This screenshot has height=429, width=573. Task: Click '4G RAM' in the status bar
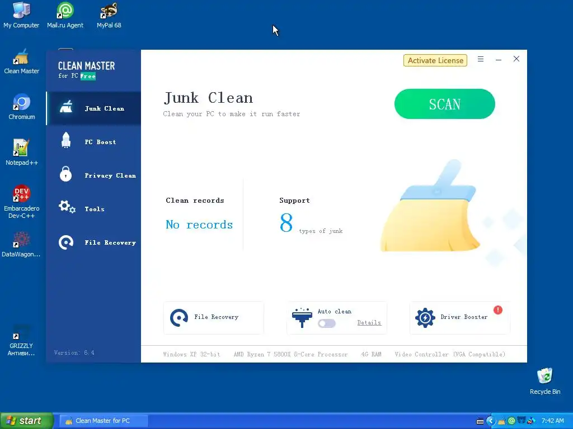372,354
